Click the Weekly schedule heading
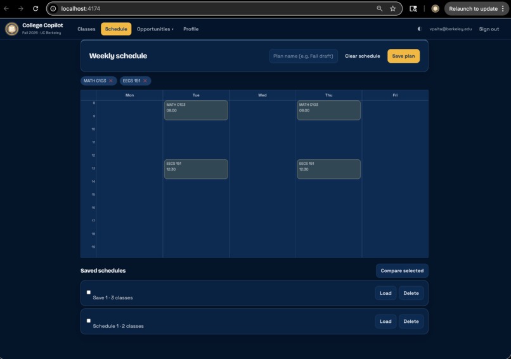Image resolution: width=511 pixels, height=359 pixels. pyautogui.click(x=118, y=56)
